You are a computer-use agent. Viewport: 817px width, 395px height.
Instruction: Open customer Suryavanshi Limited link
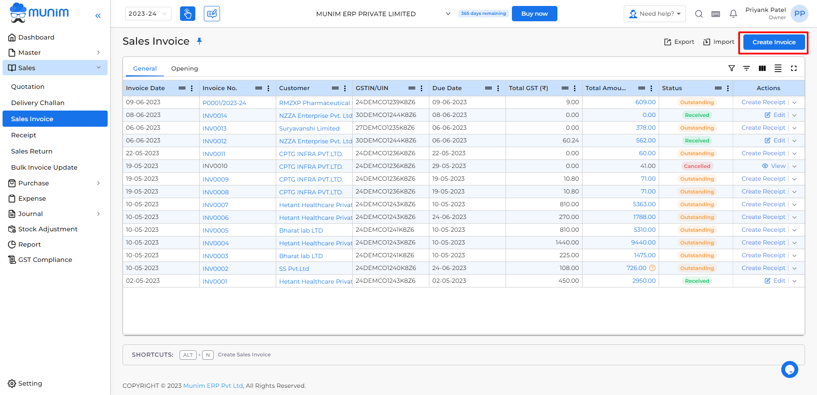click(x=309, y=128)
